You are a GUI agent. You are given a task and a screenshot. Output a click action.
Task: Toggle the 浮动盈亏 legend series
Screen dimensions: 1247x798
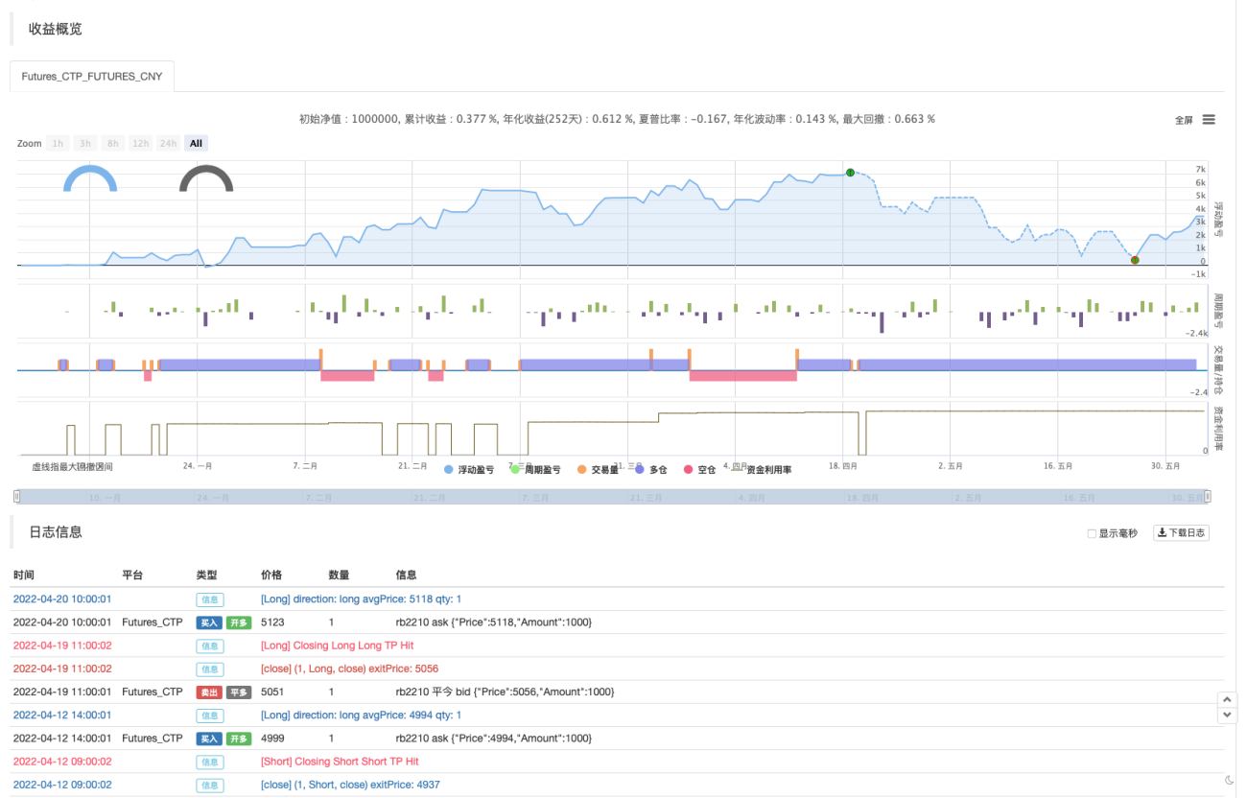[469, 470]
